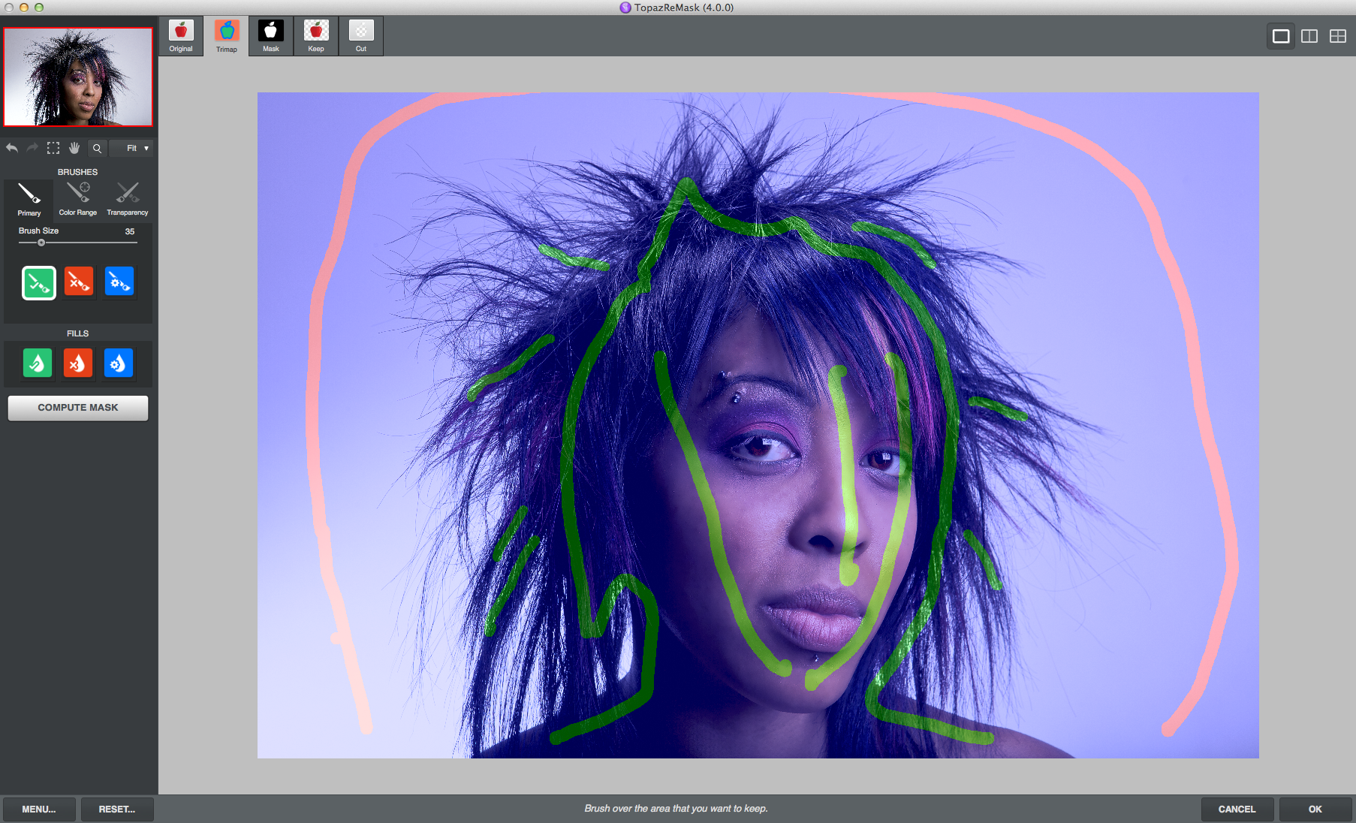
Task: Click the Brush Size slider handle
Action: tap(41, 243)
